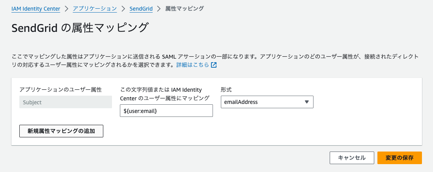This screenshot has width=433, height=172.
Task: Click the external link icon beside 詳細はこちら
Action: click(x=214, y=65)
